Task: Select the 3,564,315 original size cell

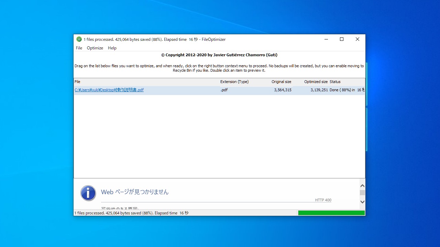Action: pyautogui.click(x=283, y=90)
